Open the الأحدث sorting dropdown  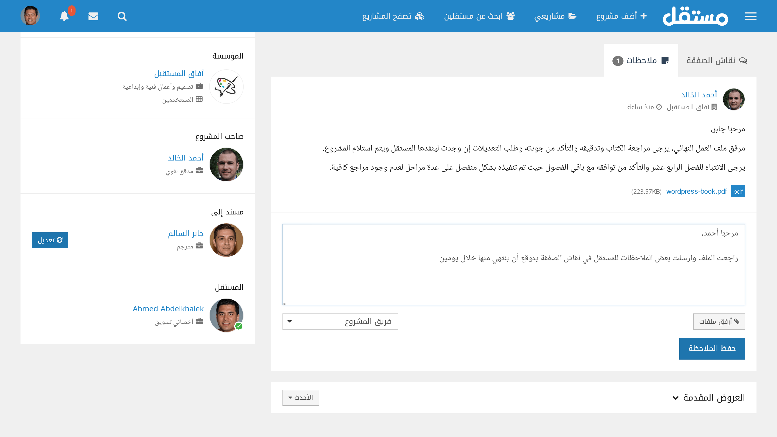pyautogui.click(x=301, y=398)
